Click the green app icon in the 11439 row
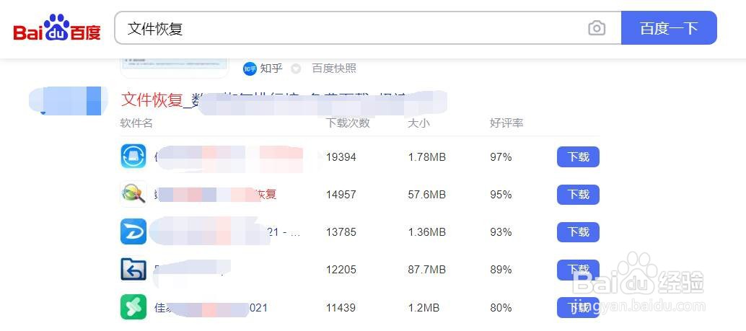Screen dimensions: 746x331 (133, 307)
